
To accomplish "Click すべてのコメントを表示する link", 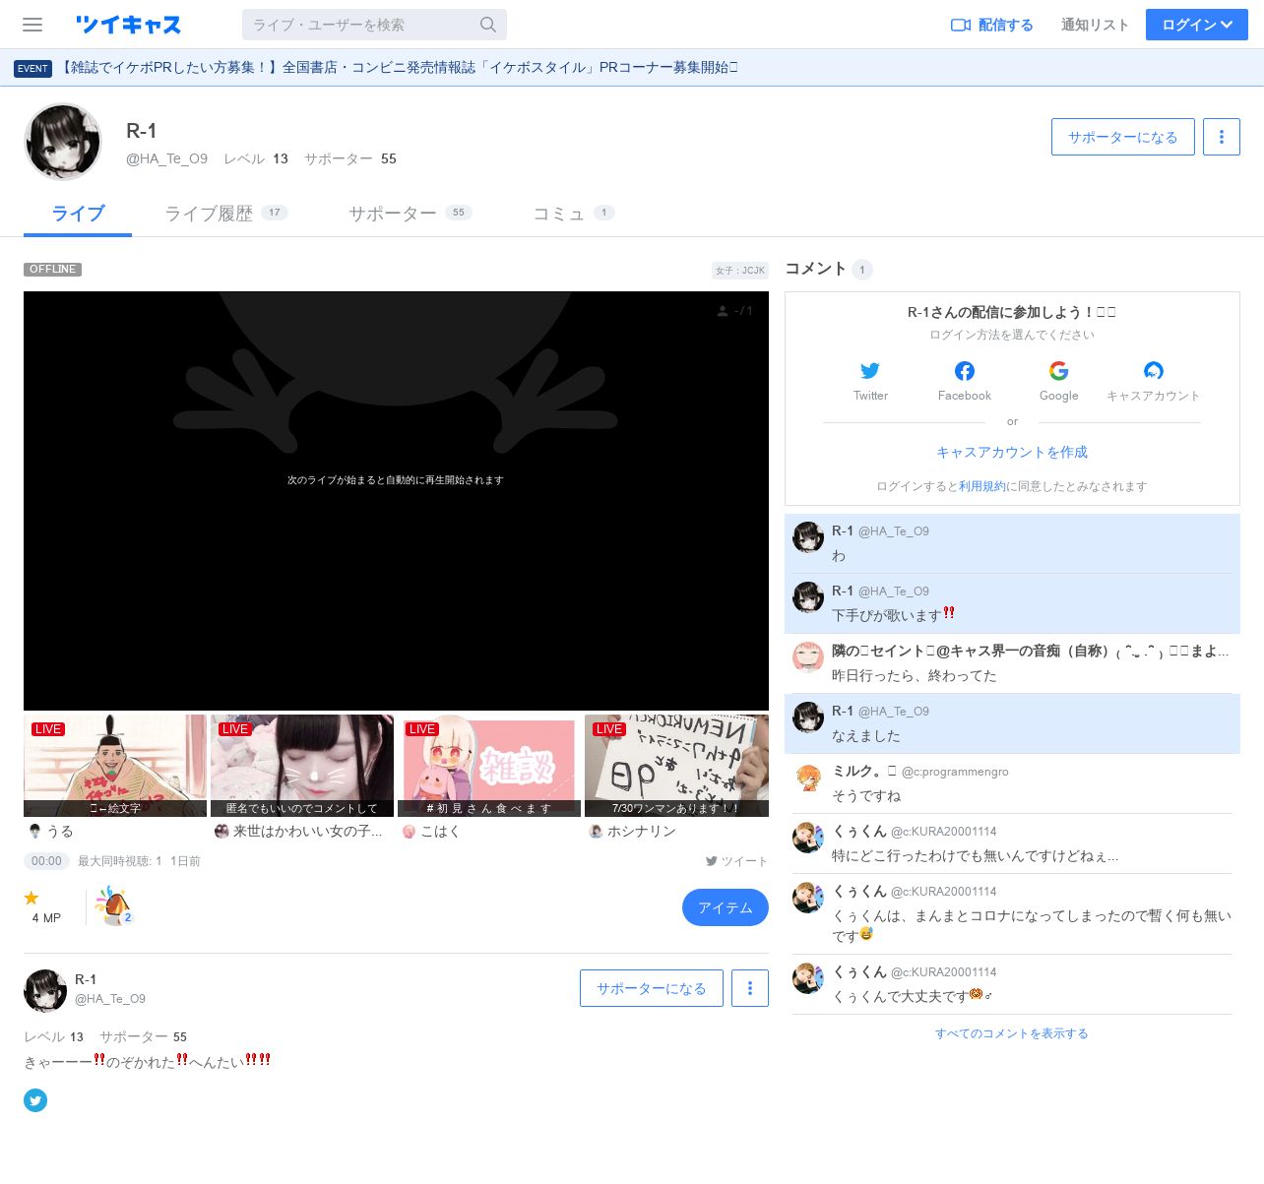I will [x=1012, y=1033].
